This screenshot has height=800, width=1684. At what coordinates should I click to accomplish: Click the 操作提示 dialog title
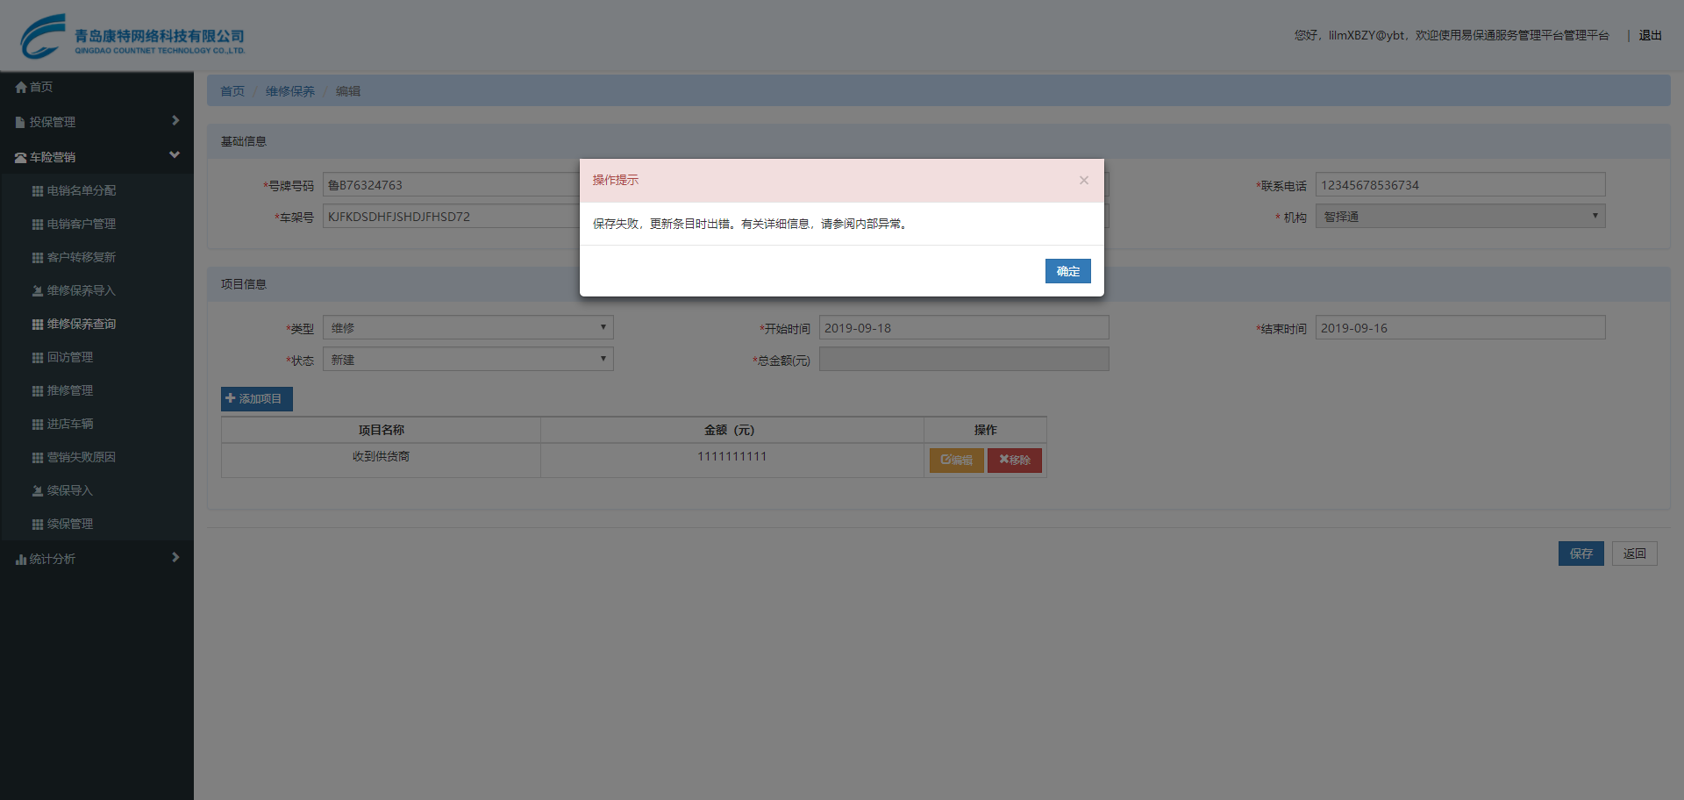(616, 180)
